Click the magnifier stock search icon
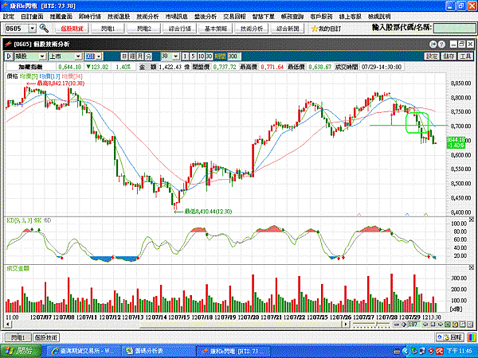The height and width of the screenshot is (358, 478). click(x=44, y=29)
